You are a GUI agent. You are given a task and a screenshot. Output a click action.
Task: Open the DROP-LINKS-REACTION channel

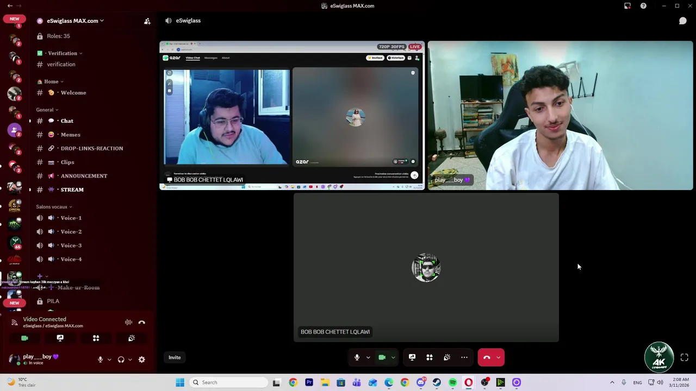tap(91, 148)
